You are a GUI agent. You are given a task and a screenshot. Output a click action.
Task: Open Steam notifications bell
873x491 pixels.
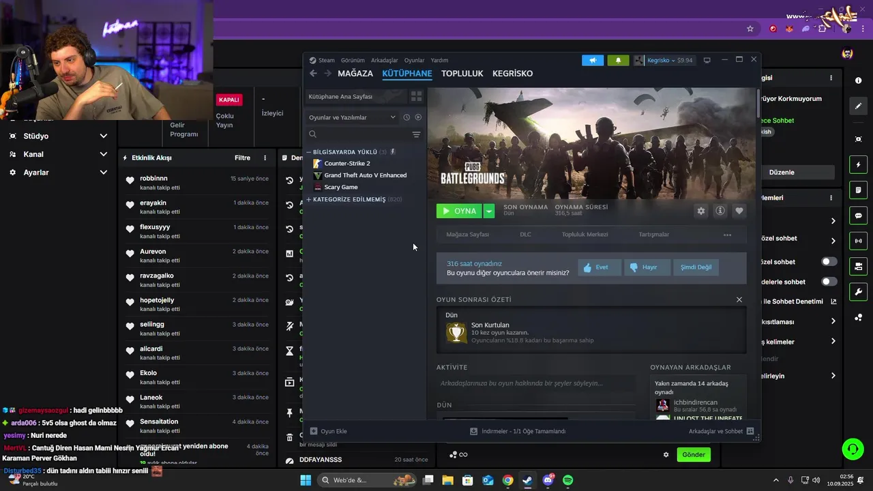pyautogui.click(x=618, y=60)
